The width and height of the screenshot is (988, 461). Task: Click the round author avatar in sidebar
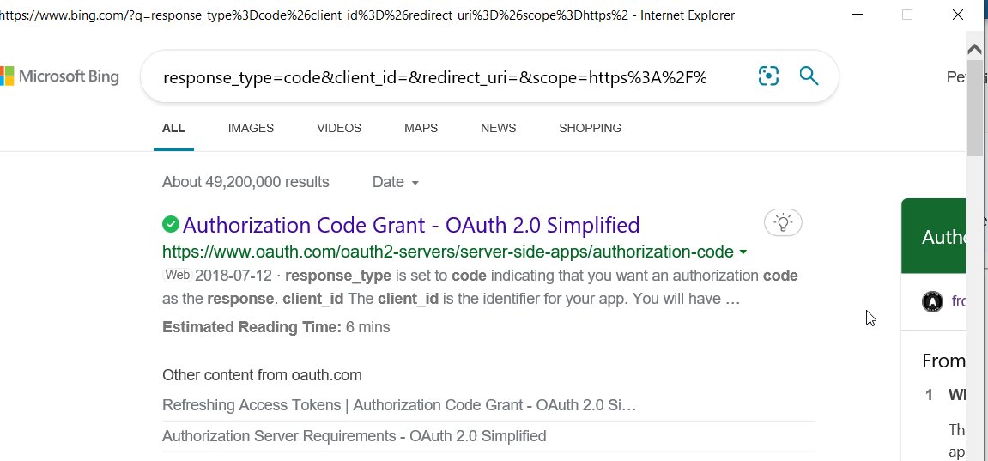click(x=932, y=301)
